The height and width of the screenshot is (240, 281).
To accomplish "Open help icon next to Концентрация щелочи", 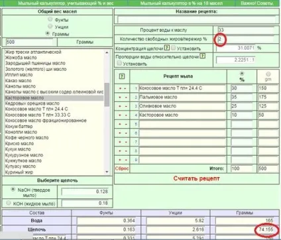I will click(167, 48).
